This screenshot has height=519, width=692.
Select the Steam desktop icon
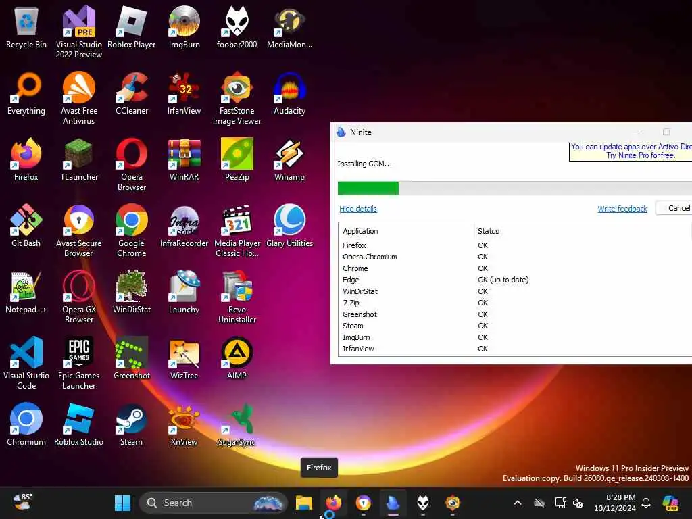132,424
